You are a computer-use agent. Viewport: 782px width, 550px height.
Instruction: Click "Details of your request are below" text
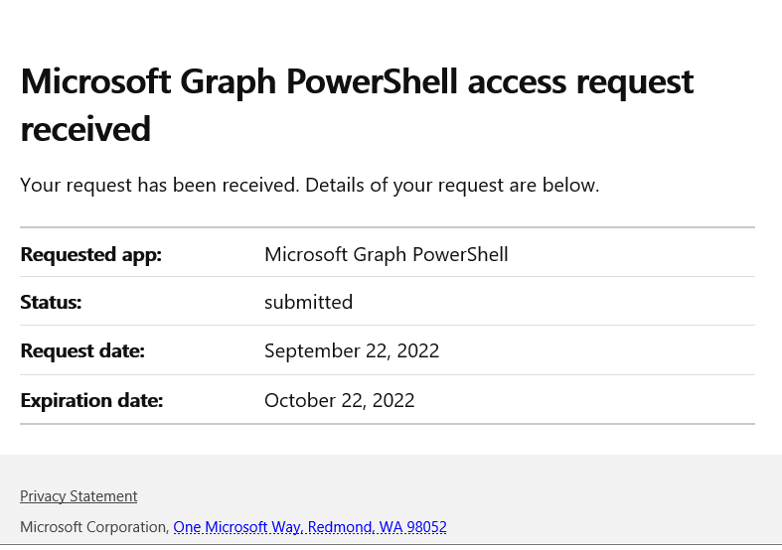pos(452,186)
